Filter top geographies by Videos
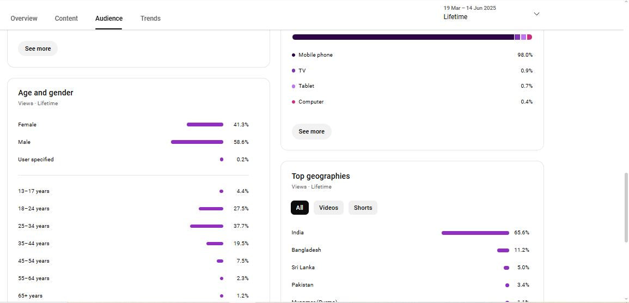Image resolution: width=629 pixels, height=303 pixels. tap(328, 208)
